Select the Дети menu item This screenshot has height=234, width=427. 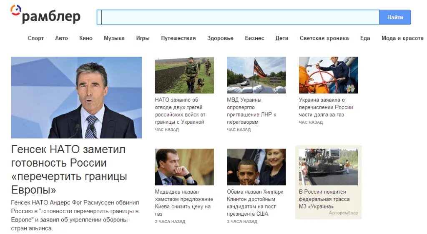(x=282, y=38)
